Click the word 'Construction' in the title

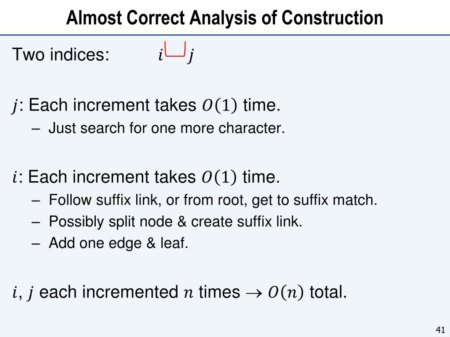[332, 18]
